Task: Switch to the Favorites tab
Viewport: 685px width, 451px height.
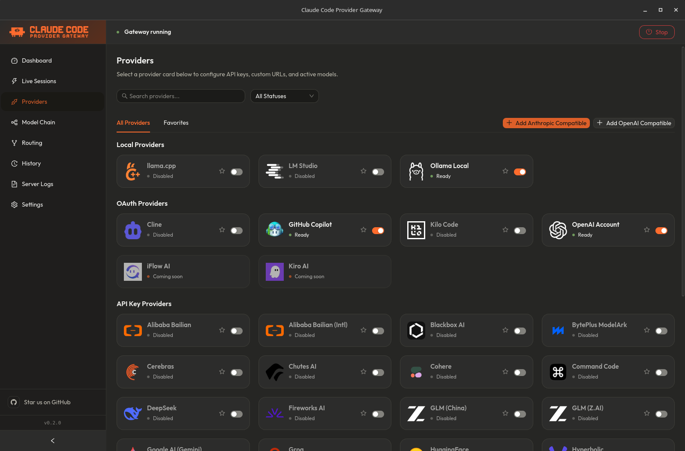Action: coord(176,123)
